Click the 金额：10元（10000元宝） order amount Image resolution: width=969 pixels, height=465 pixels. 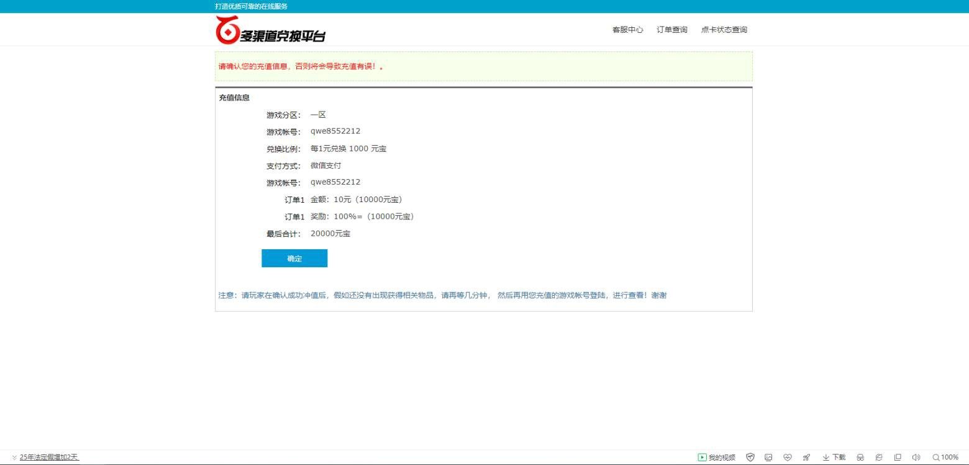pos(356,200)
